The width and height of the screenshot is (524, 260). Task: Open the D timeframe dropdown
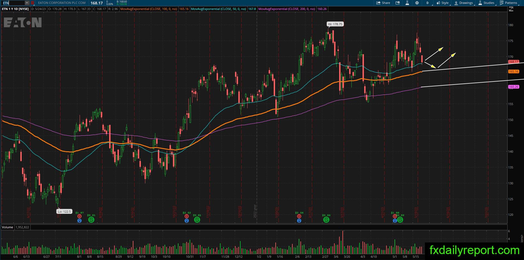(428, 3)
